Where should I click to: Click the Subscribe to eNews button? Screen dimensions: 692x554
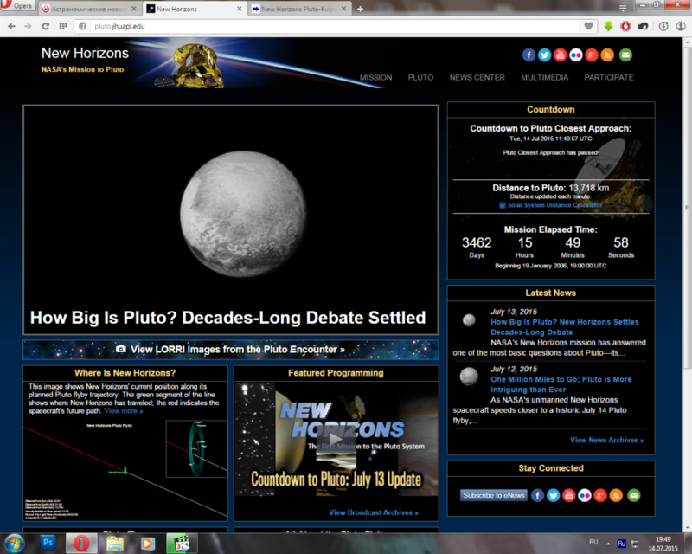[x=493, y=495]
